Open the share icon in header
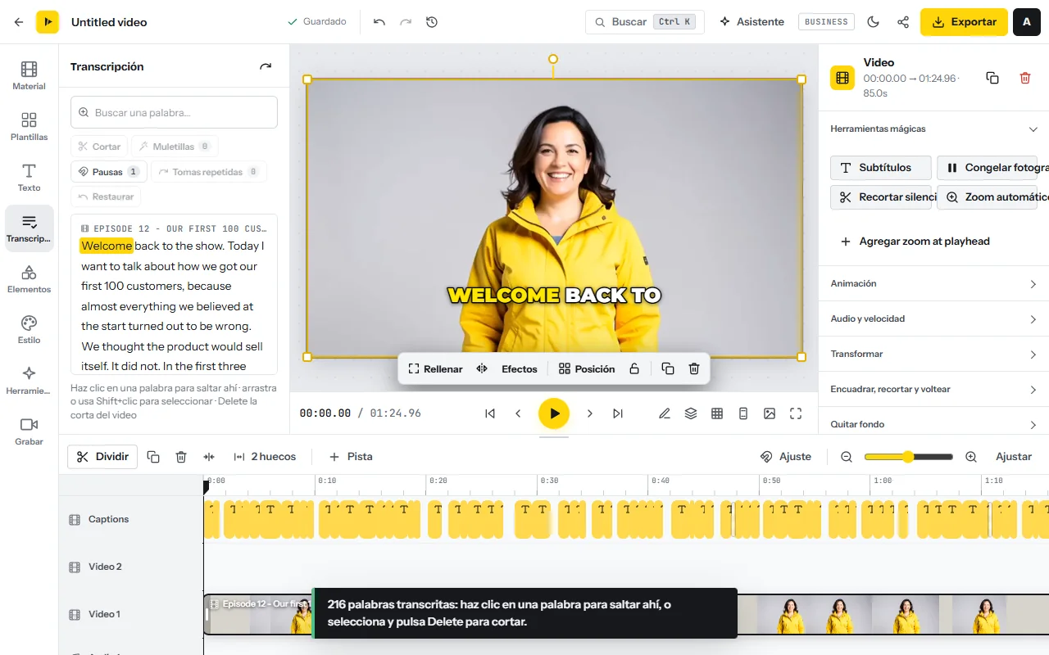 [x=903, y=22]
